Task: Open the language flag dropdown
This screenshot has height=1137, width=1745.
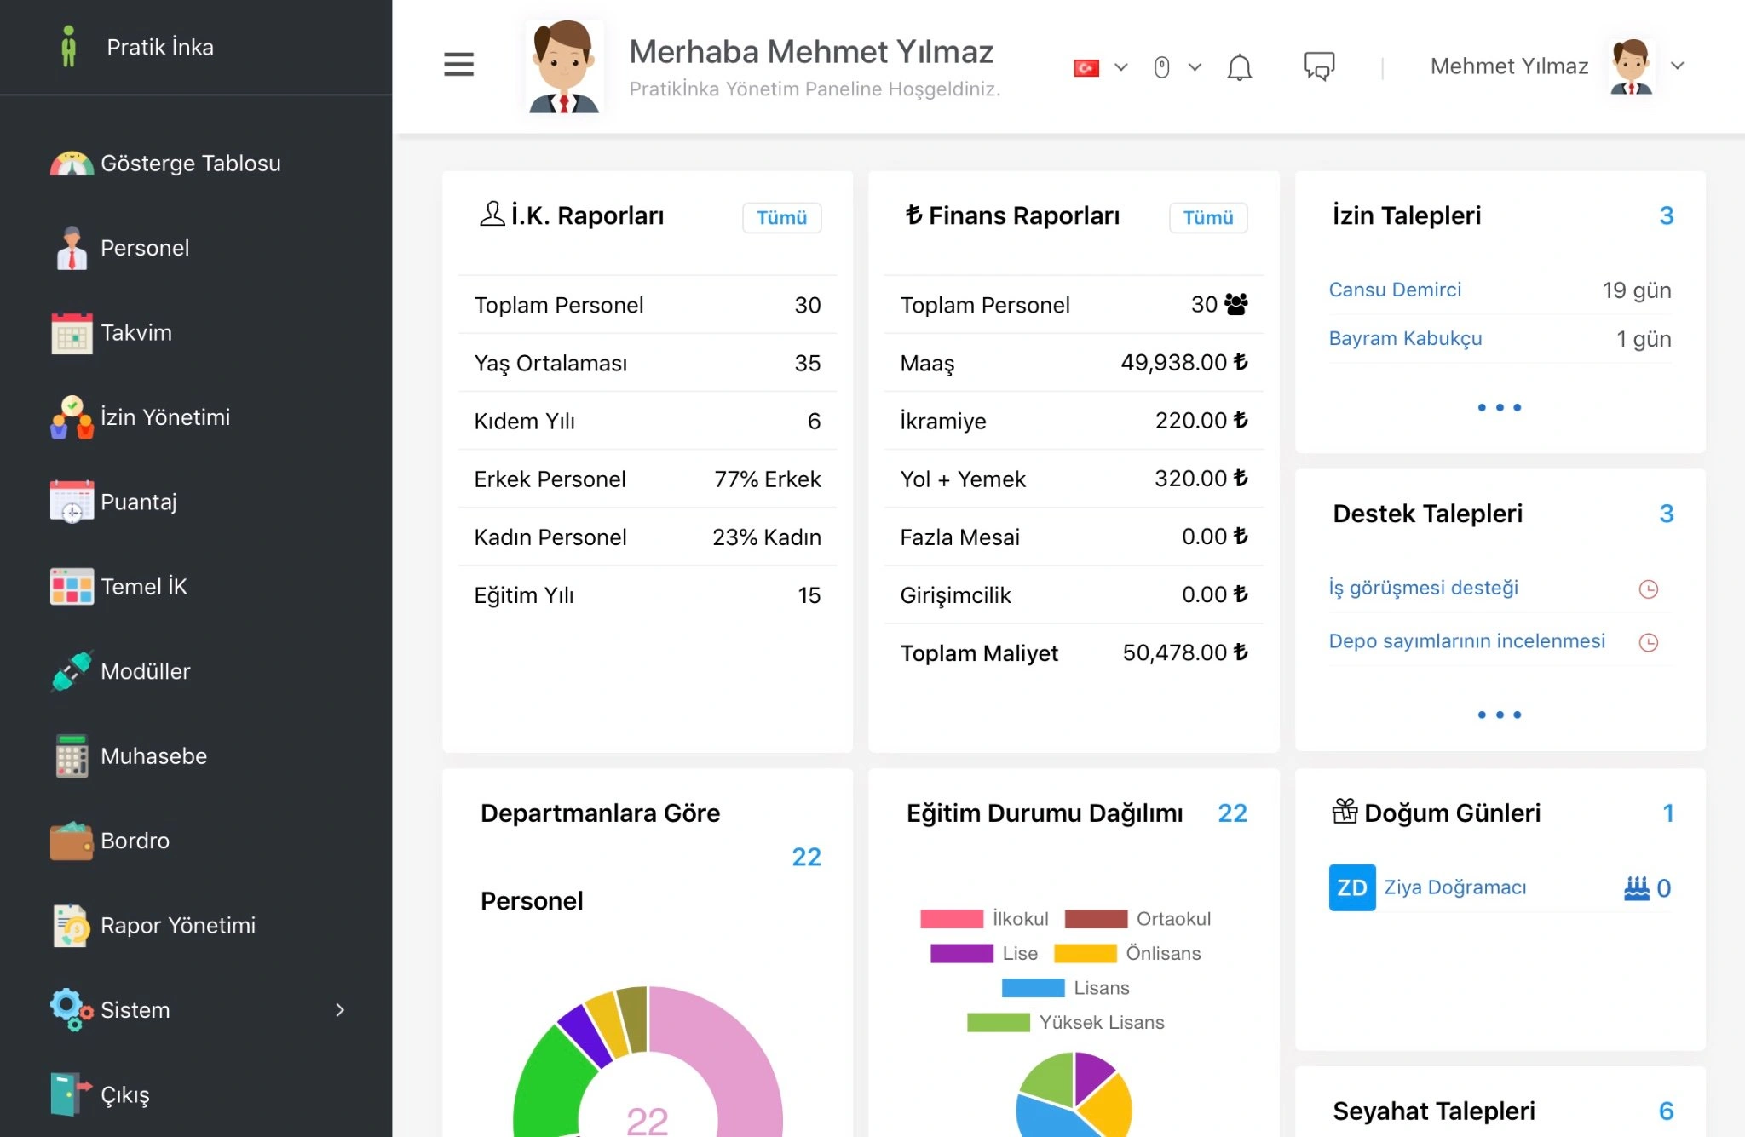Action: coord(1099,66)
